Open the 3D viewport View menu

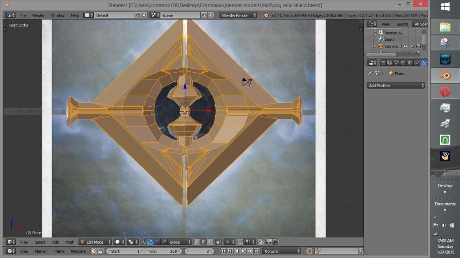(24, 242)
